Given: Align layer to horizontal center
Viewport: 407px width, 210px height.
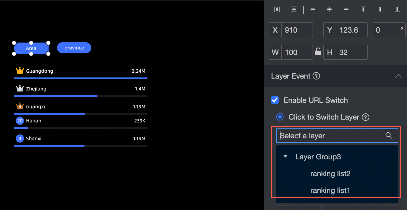Looking at the screenshot, I should click(329, 9).
